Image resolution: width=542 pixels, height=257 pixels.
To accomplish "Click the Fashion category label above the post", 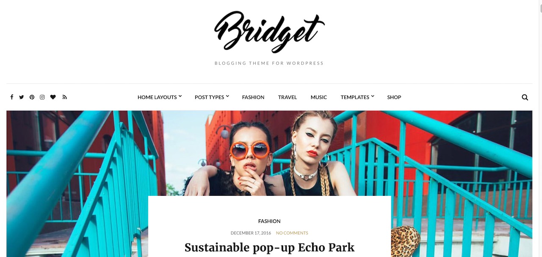I will click(x=269, y=221).
